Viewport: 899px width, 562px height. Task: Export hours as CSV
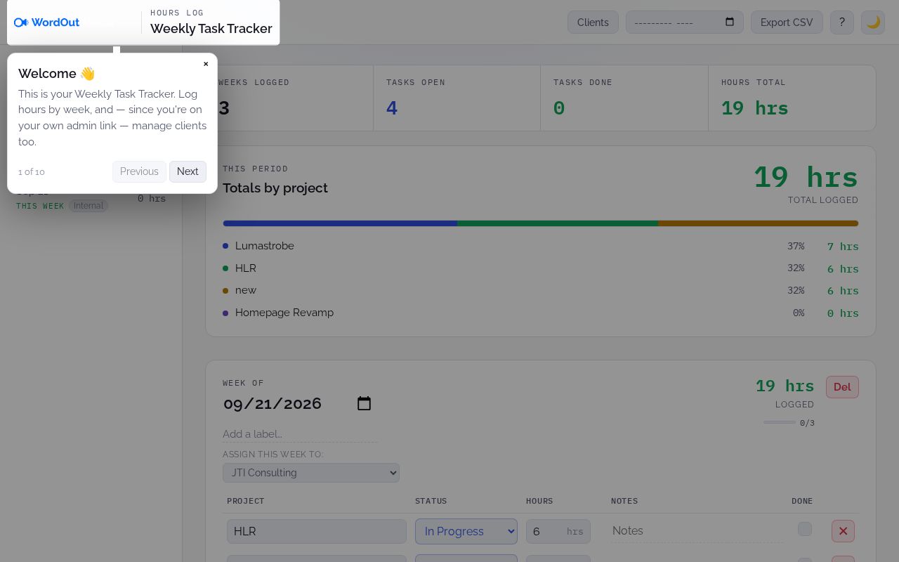(x=787, y=22)
